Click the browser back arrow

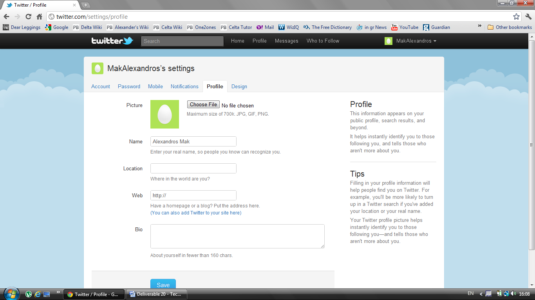[x=6, y=16]
